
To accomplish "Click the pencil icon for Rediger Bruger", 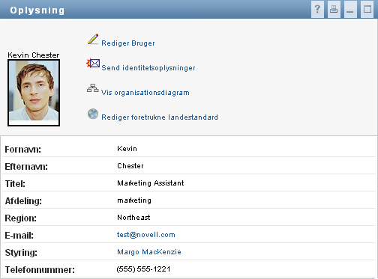I will pos(93,40).
